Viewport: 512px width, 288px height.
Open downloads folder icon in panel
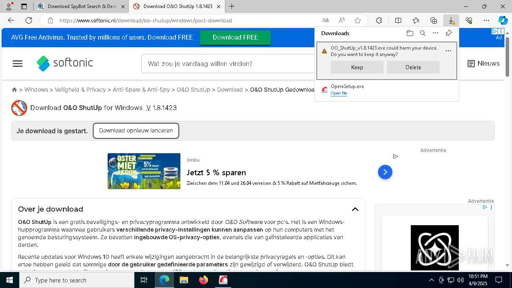click(410, 33)
